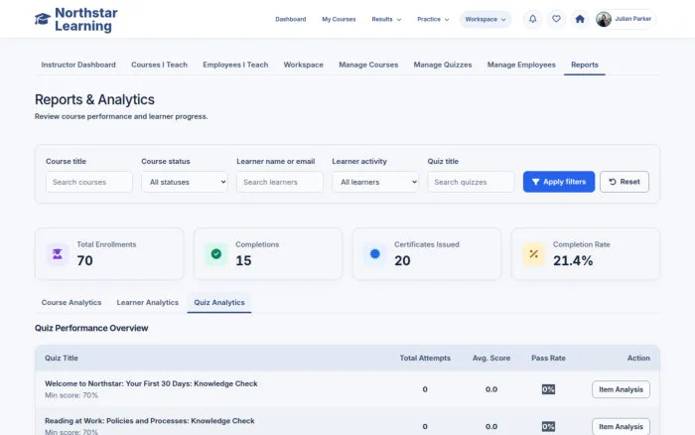Focus the Search quizzes field
Screen dimensions: 695x435
[471, 182]
